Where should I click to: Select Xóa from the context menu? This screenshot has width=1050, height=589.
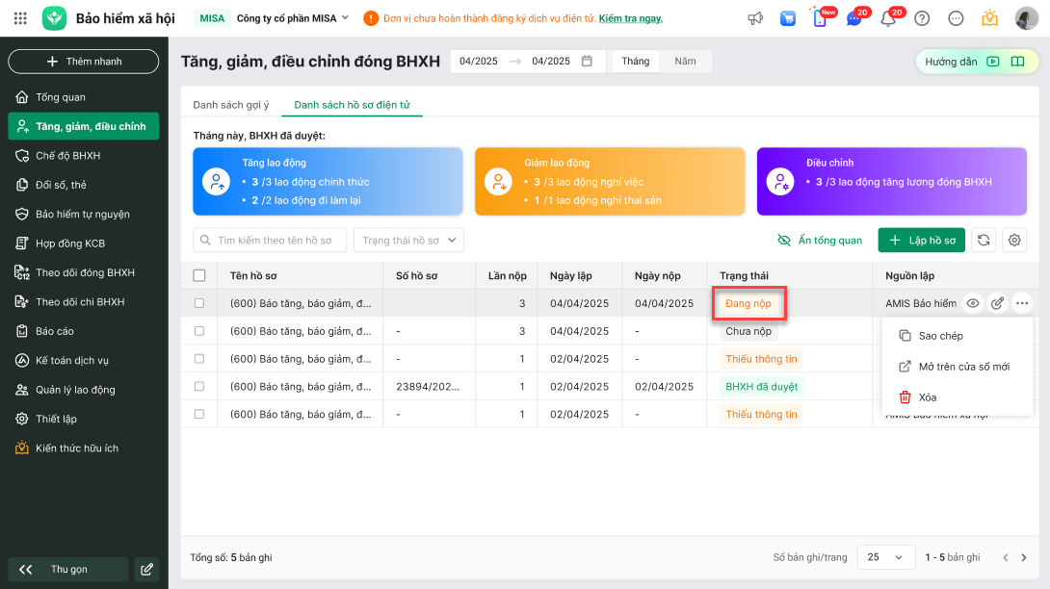click(x=957, y=397)
